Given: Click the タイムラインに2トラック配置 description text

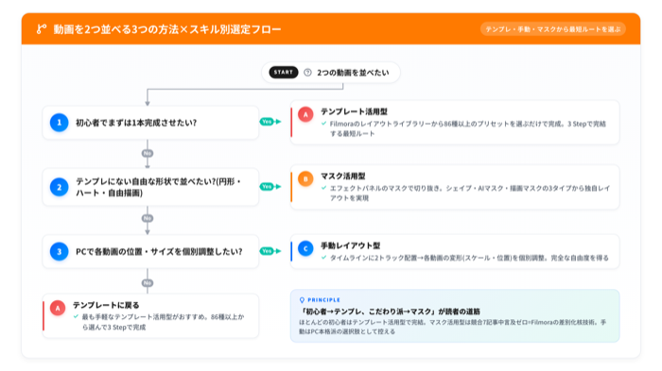Looking at the screenshot, I should 469,258.
